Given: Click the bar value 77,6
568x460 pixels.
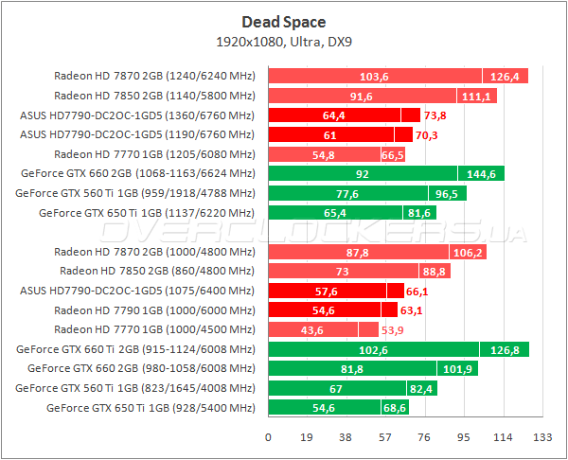Looking at the screenshot, I should click(347, 194).
